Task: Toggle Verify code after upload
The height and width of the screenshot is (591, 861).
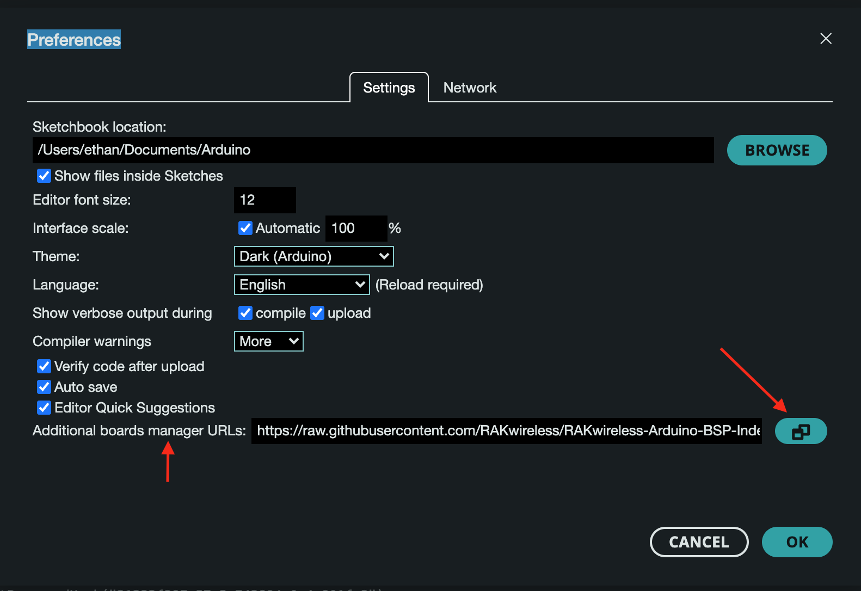Action: click(x=44, y=366)
